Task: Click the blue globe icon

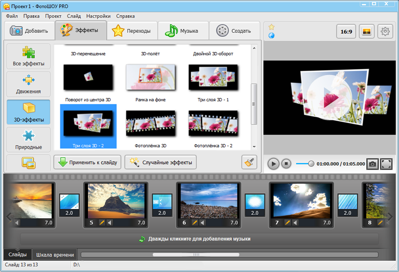Action: tap(272, 35)
